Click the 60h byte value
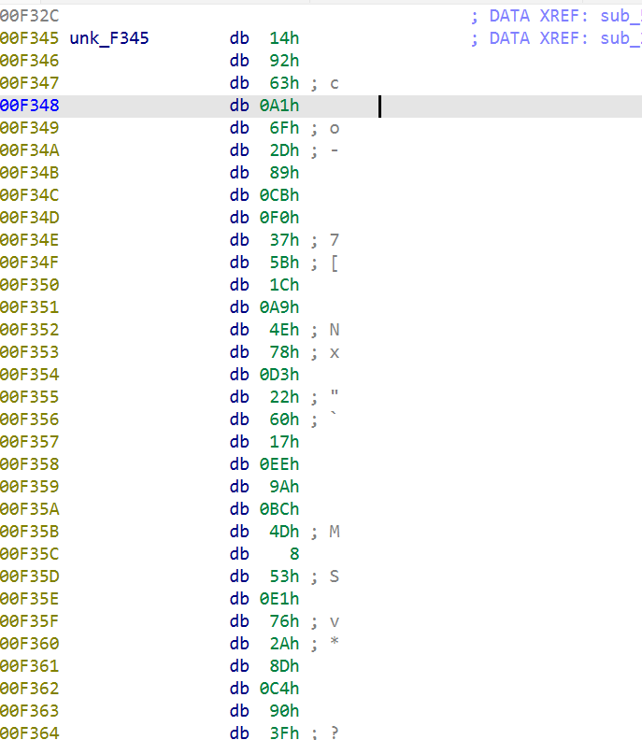This screenshot has height=740, width=642. 284,420
